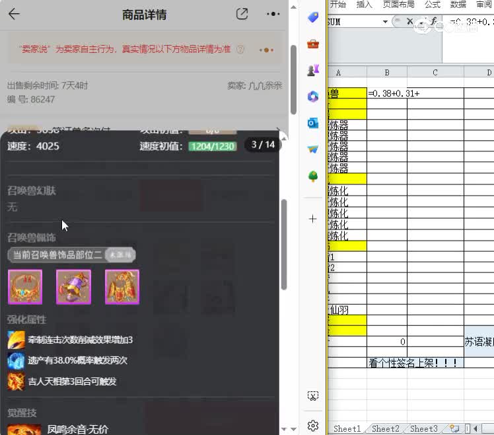Toggle the 当前召唤兽饰品部位二 switch
Screen dimensions: 494x435
click(x=120, y=255)
